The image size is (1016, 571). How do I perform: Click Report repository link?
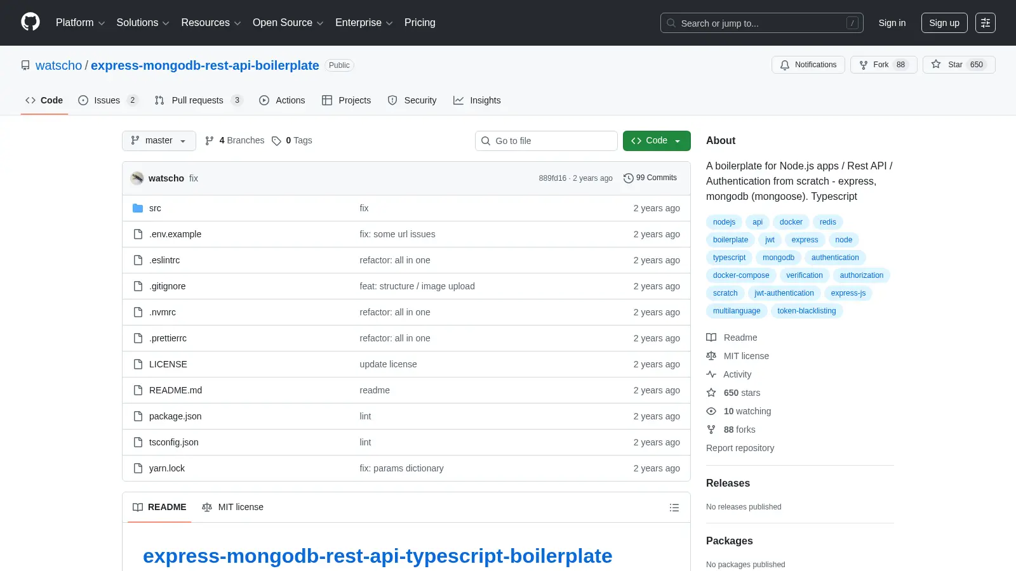tap(740, 448)
